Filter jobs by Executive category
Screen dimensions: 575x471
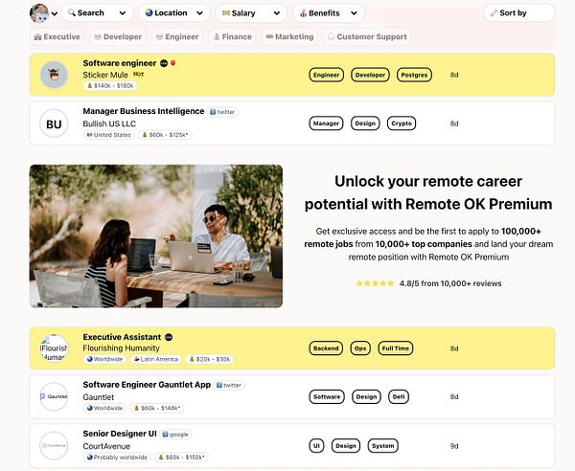pos(57,37)
